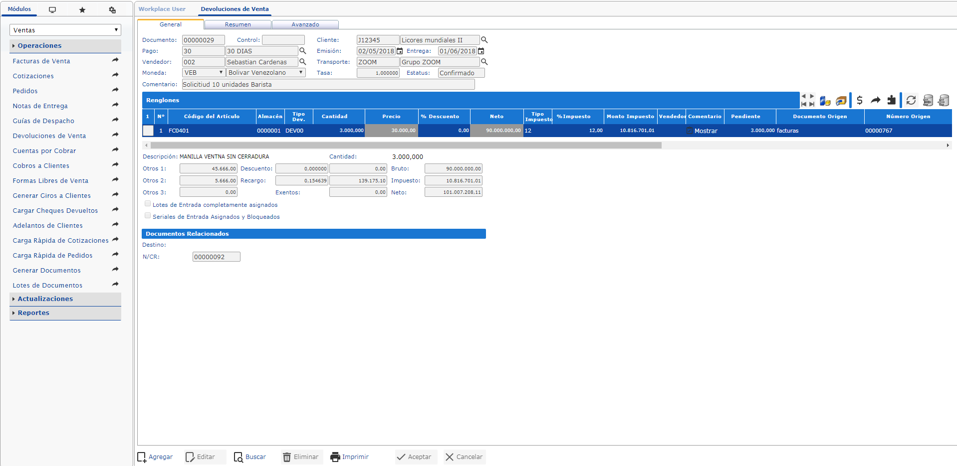Image resolution: width=957 pixels, height=466 pixels.
Task: Click the puzzle piece icon in Renglones toolbar
Action: coord(891,100)
